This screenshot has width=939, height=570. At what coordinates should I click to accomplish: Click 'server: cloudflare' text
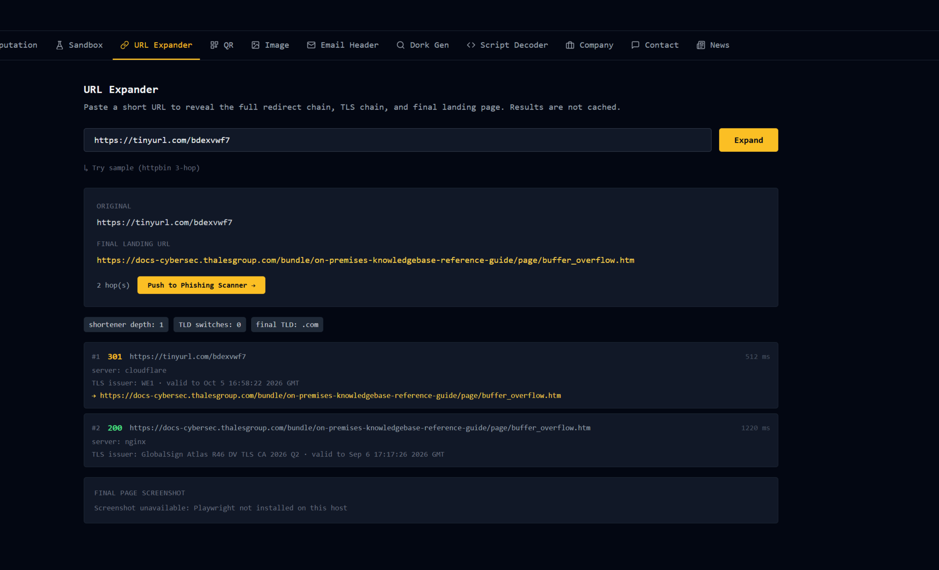pos(129,370)
